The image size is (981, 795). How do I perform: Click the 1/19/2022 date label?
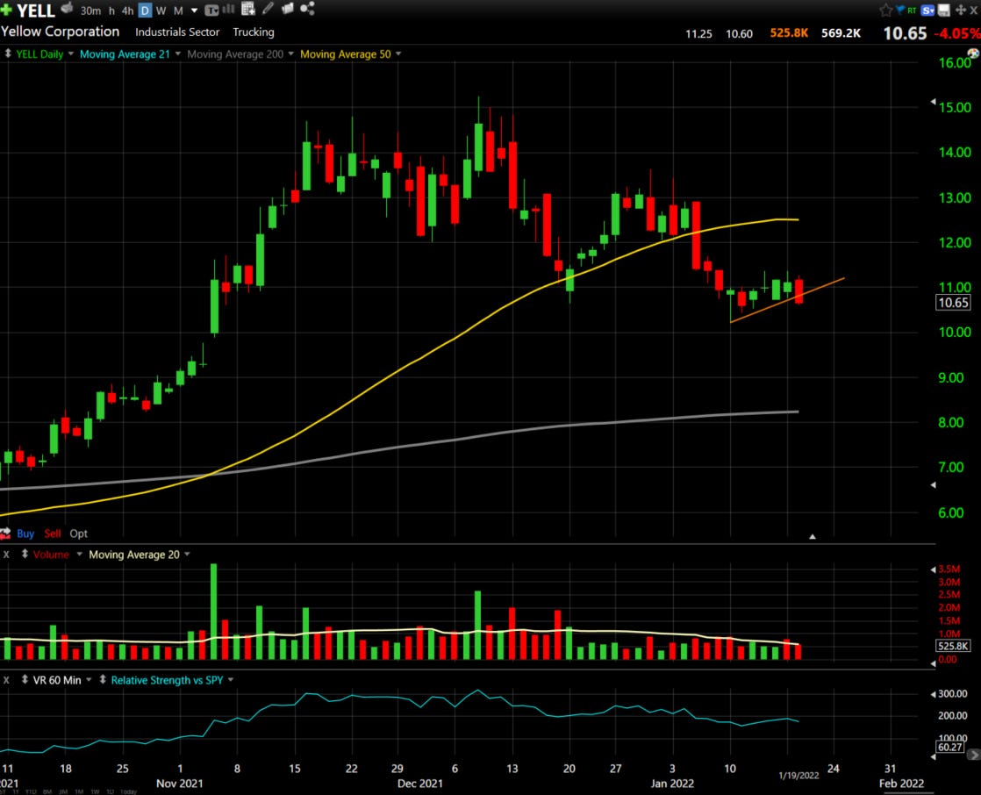coord(798,775)
